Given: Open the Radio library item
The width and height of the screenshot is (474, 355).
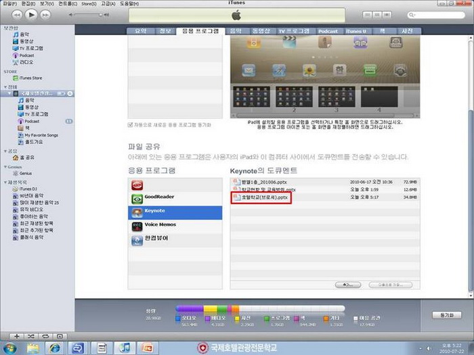Looking at the screenshot, I should pyautogui.click(x=27, y=63).
